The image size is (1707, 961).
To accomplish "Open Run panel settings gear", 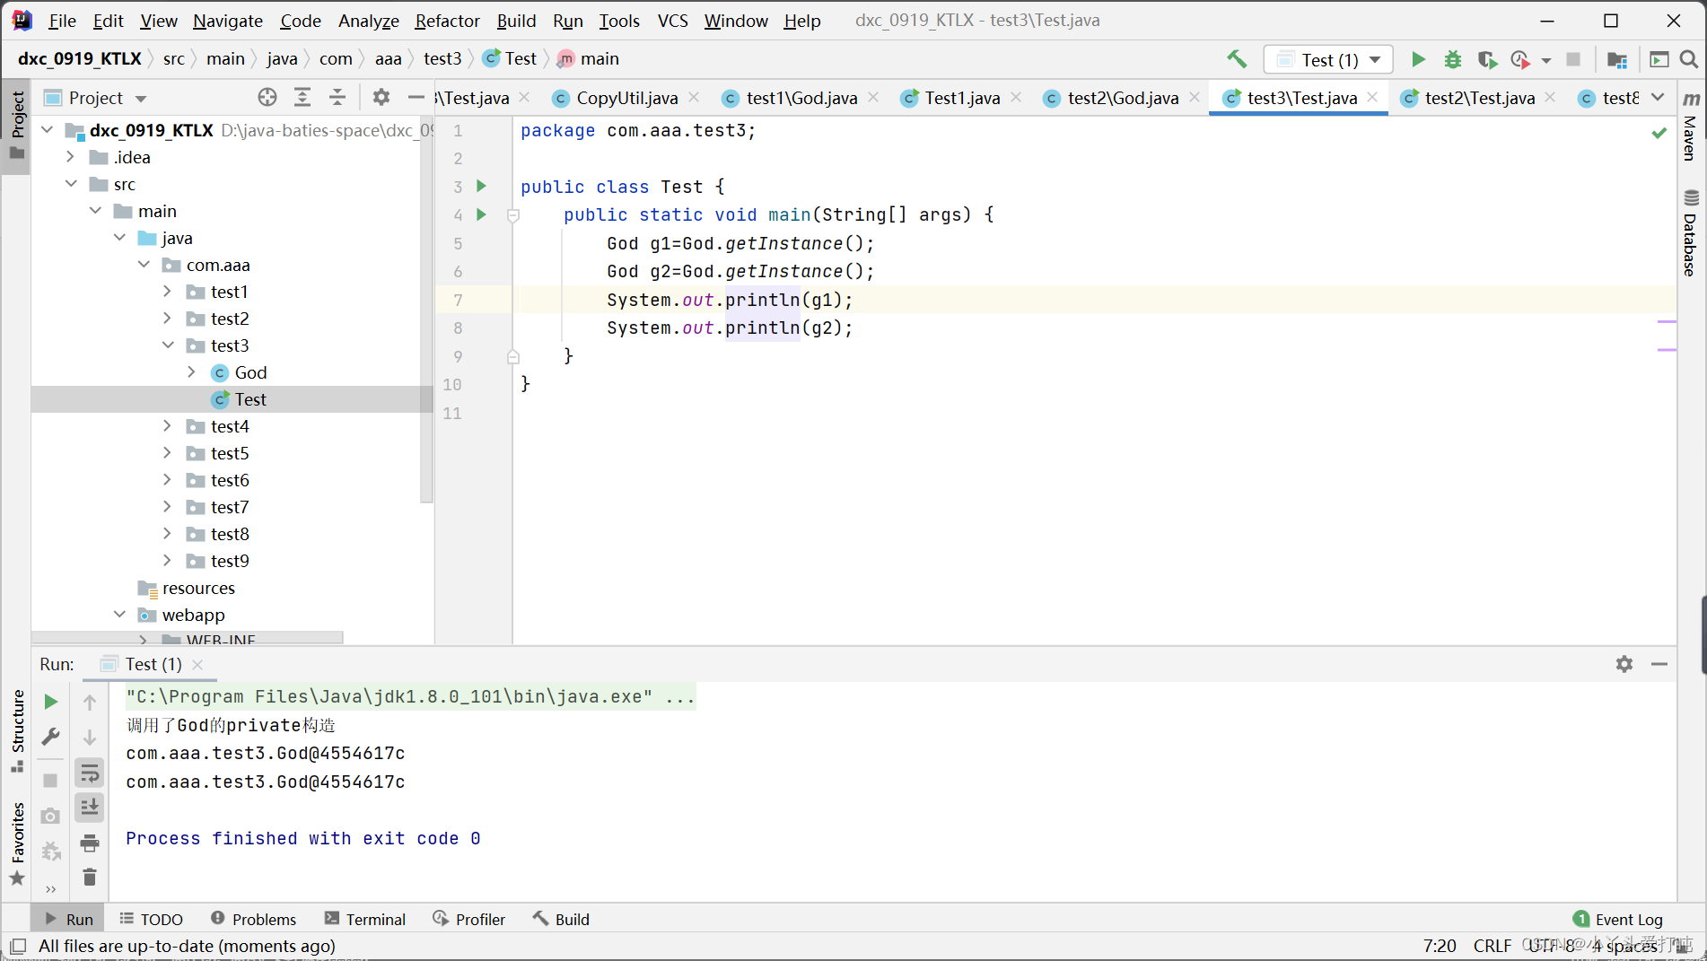I will click(1624, 664).
